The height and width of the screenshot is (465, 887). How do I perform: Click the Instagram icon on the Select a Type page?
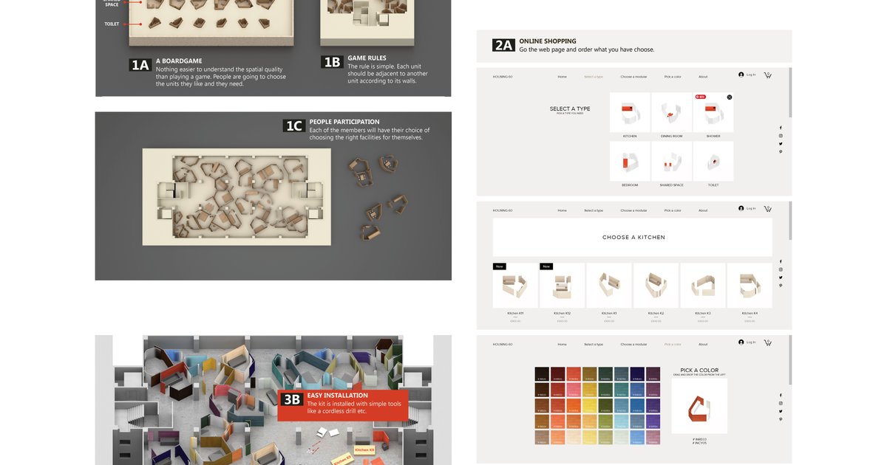coord(781,136)
